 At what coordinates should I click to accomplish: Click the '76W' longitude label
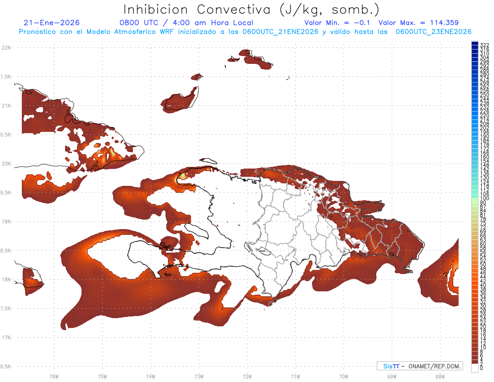pyautogui.click(x=54, y=376)
